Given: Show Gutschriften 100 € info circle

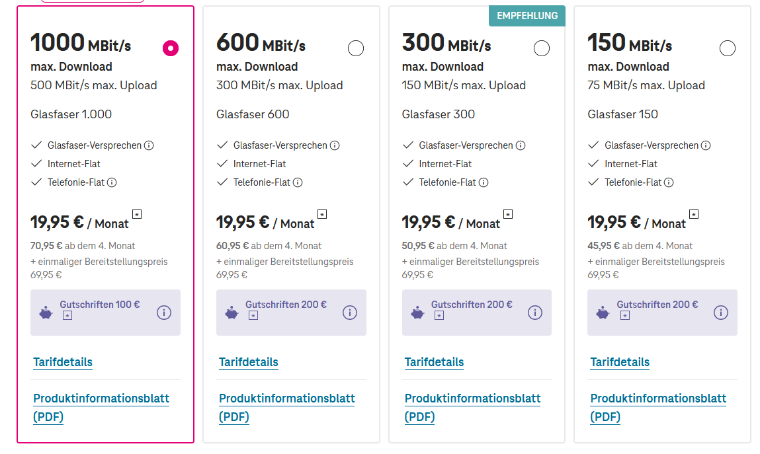Looking at the screenshot, I should click(x=164, y=313).
